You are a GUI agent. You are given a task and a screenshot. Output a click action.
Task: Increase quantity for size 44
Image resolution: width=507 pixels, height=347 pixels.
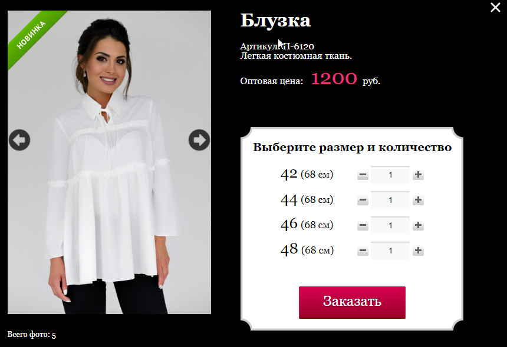418,201
